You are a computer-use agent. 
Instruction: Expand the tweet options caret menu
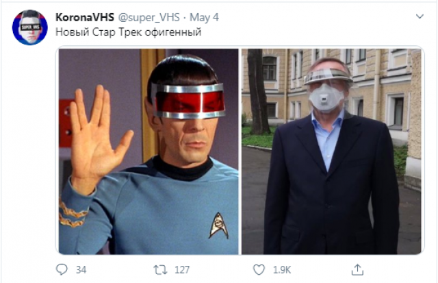point(420,16)
